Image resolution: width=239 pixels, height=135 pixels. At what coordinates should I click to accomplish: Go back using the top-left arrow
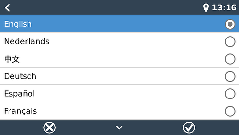[x=8, y=7]
